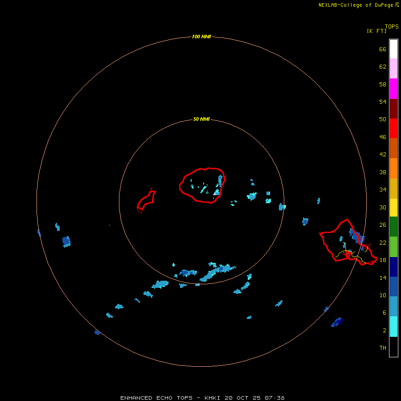Click the legend value 34
Screen dimensions: 401x401
[383, 189]
